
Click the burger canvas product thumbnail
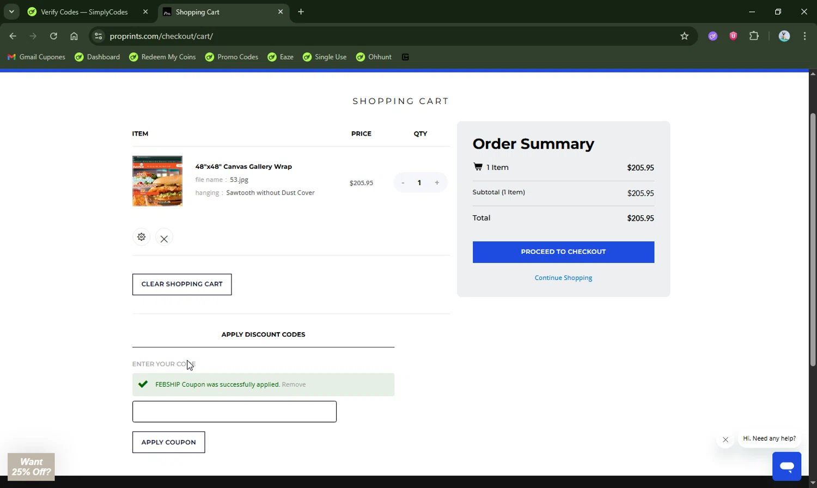click(157, 181)
